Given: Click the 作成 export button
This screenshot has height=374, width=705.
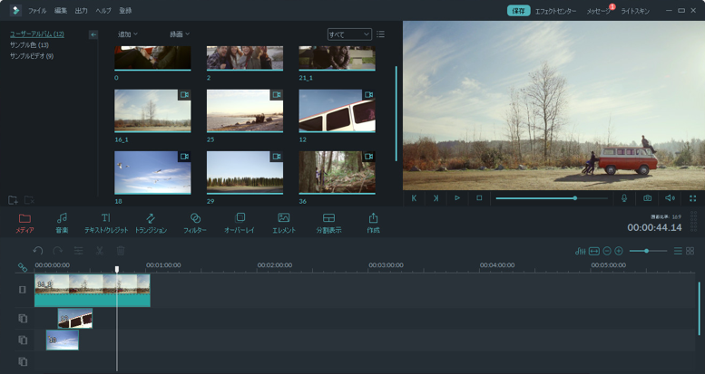Looking at the screenshot, I should pos(373,223).
